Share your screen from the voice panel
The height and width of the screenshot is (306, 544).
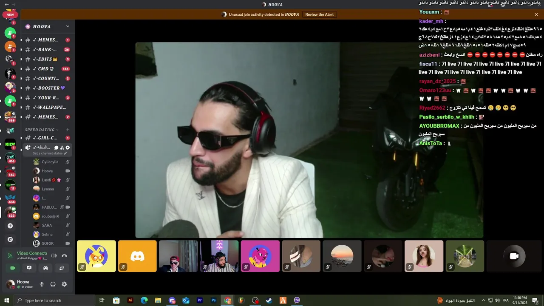pos(29,268)
